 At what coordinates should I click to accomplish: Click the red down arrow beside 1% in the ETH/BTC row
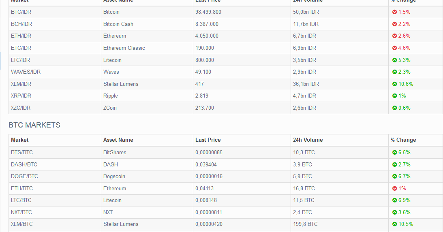(x=395, y=188)
